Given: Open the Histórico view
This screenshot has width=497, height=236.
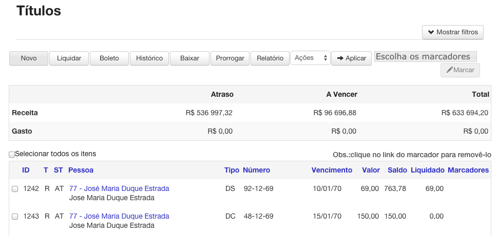Looking at the screenshot, I should 149,58.
